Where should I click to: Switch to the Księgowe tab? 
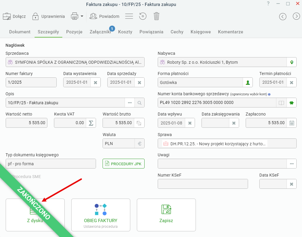201,32
